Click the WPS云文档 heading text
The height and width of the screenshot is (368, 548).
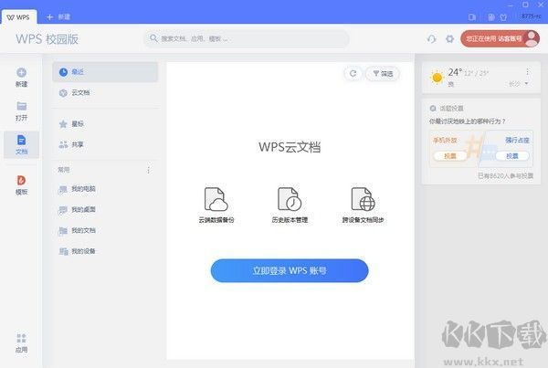click(290, 147)
